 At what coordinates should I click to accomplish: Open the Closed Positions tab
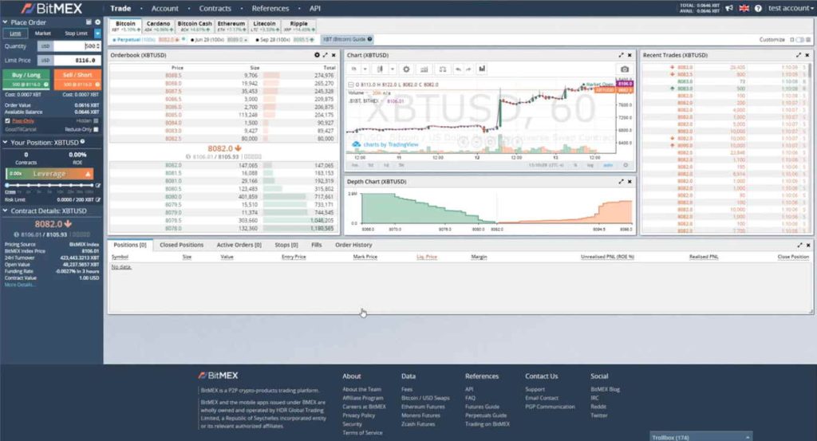click(x=181, y=245)
